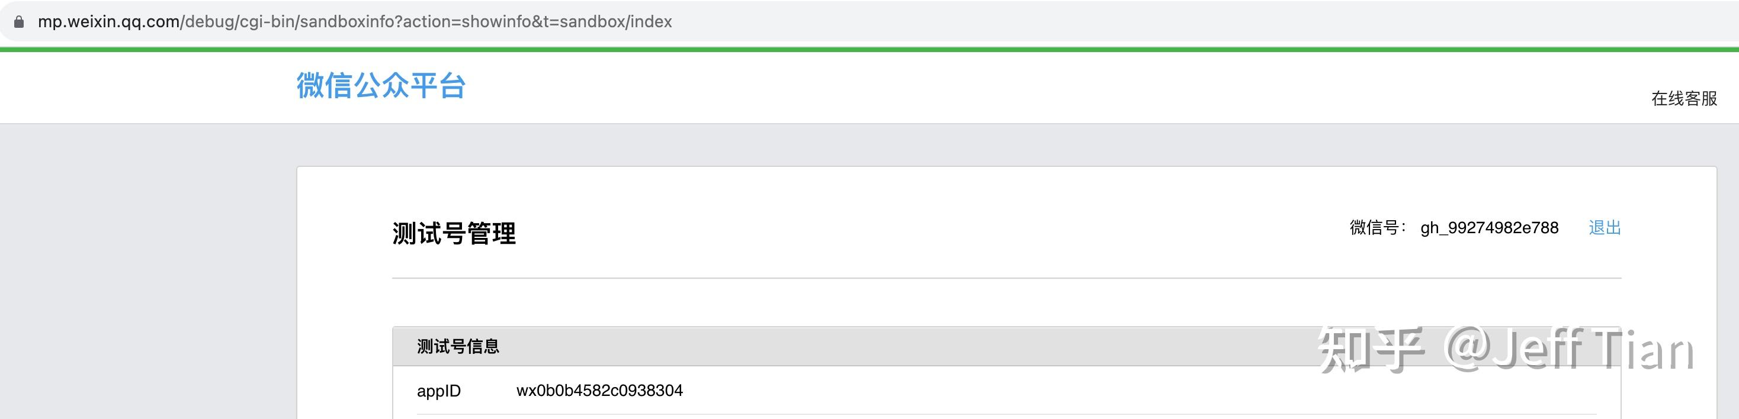Click the blank area of the white header bar

tap(1013, 88)
